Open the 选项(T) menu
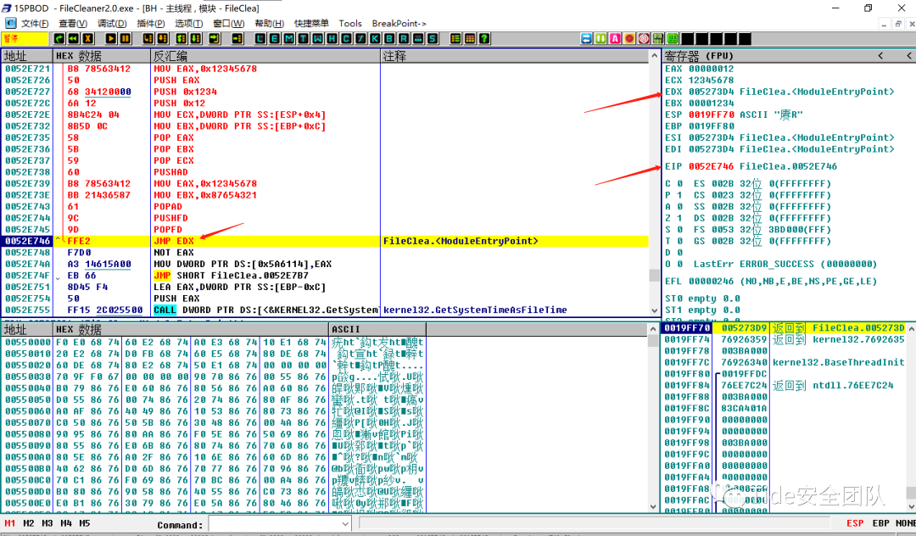Image resolution: width=916 pixels, height=536 pixels. (x=188, y=24)
